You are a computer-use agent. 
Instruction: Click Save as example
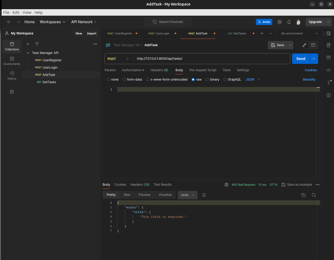pos(297,185)
